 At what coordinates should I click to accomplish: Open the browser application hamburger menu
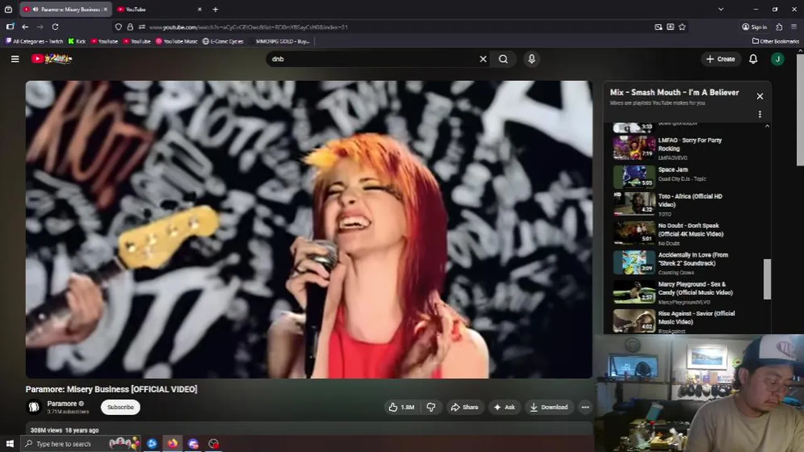tap(795, 27)
